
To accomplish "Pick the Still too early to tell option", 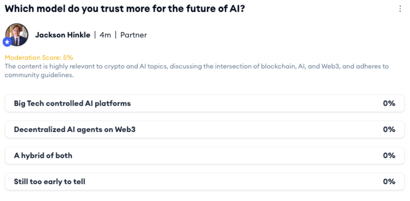I will pyautogui.click(x=205, y=182).
